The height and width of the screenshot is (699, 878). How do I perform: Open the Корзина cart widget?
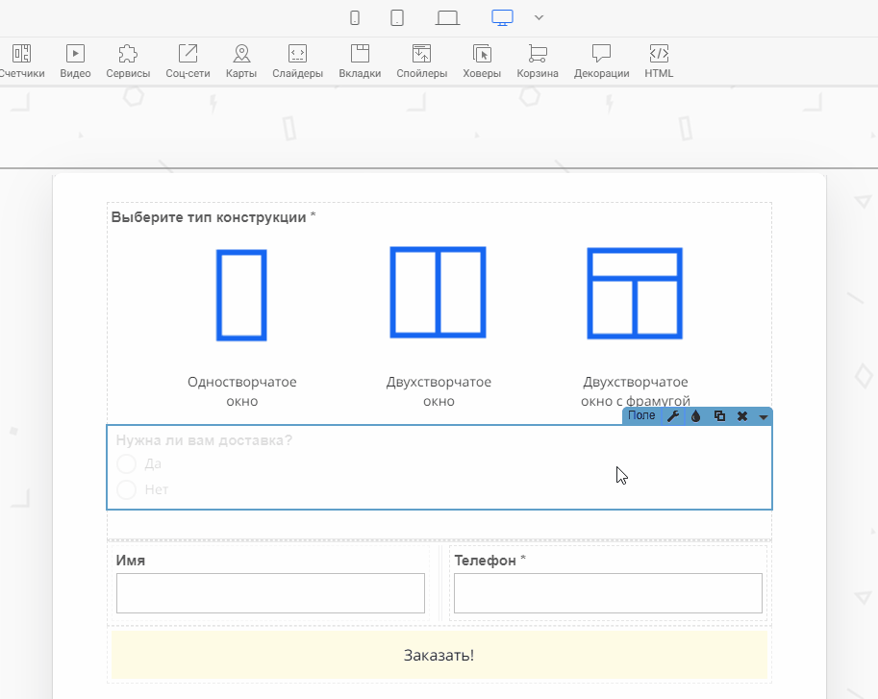(538, 60)
